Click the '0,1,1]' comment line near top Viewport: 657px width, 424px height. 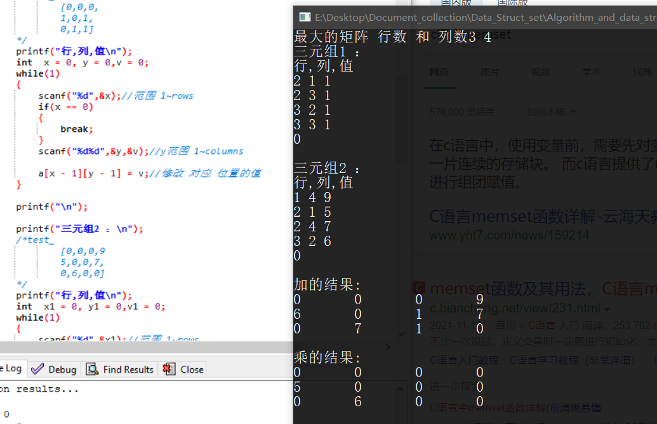(x=77, y=29)
